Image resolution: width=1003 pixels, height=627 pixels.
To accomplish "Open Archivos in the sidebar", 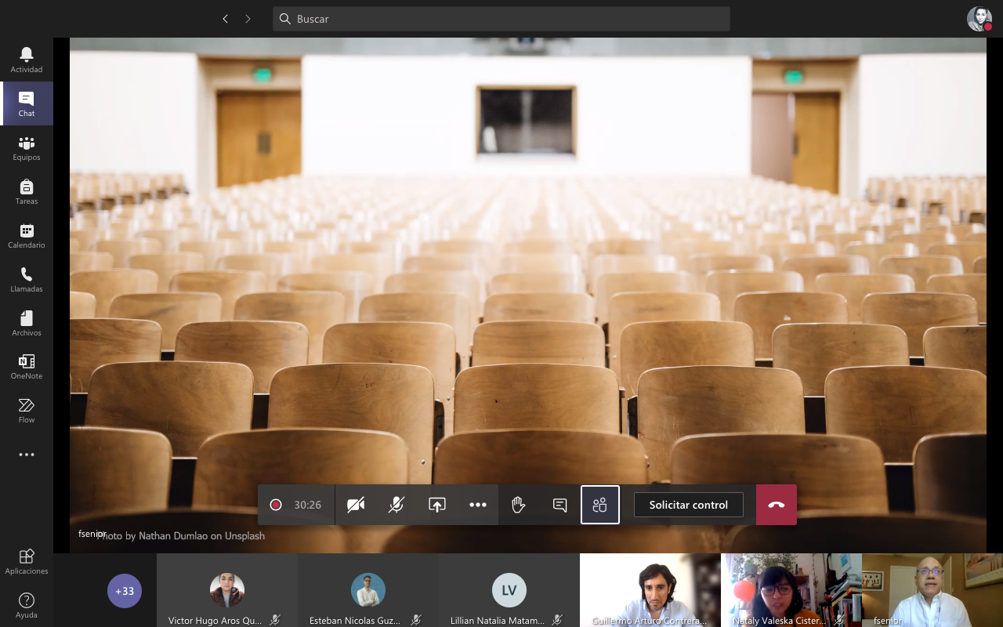I will point(27,323).
